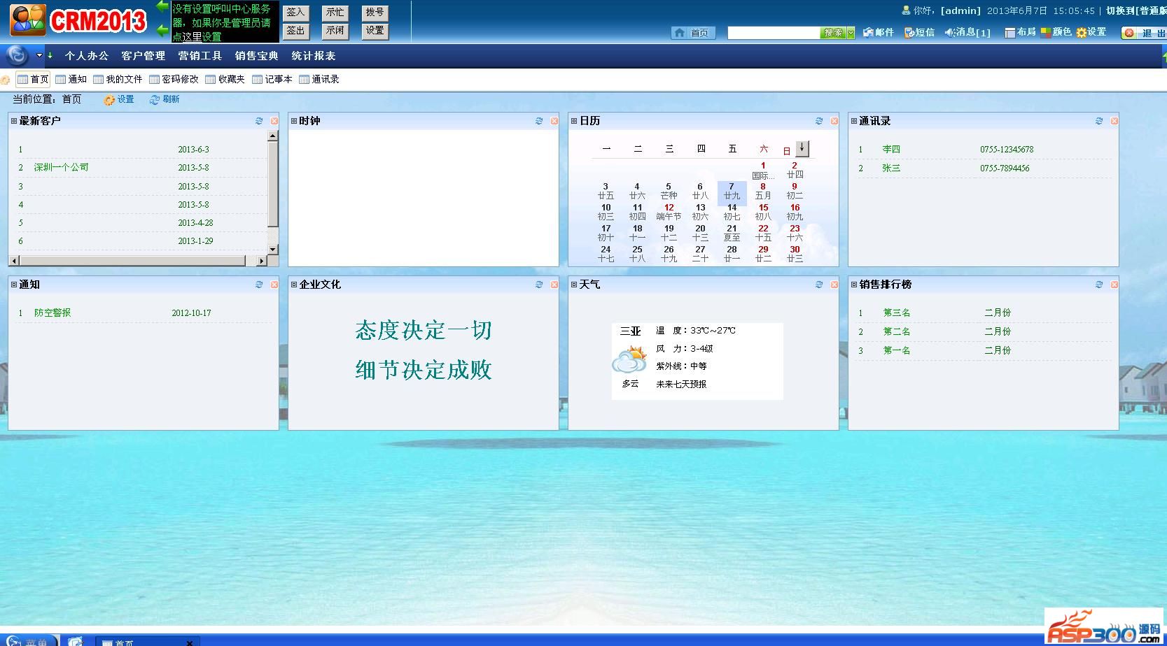Collapse the 通讯录 panel using its title toggle
The height and width of the screenshot is (646, 1167).
(854, 121)
